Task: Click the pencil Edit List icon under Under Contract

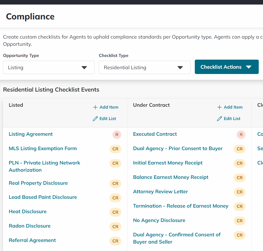Action: pyautogui.click(x=220, y=118)
